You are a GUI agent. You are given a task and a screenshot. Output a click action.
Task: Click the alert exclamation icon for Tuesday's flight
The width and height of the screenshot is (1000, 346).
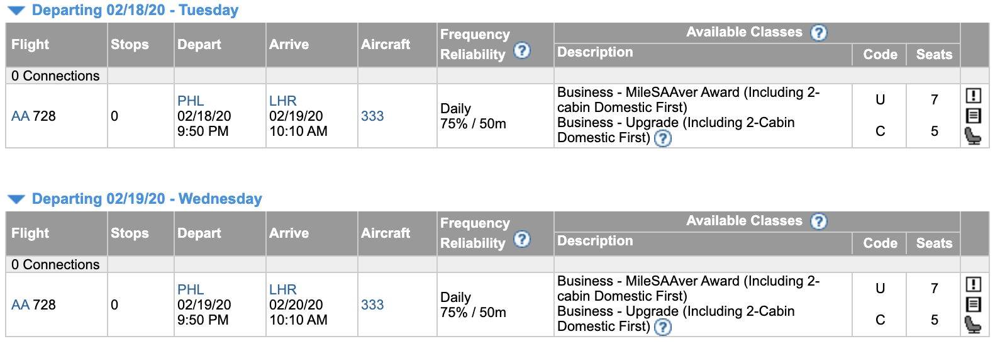tap(973, 96)
